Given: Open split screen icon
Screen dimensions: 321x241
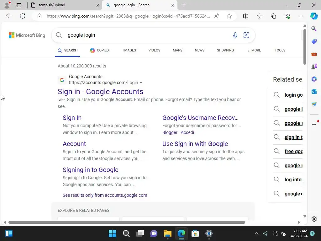Looking at the screenshot, I should 245,16.
